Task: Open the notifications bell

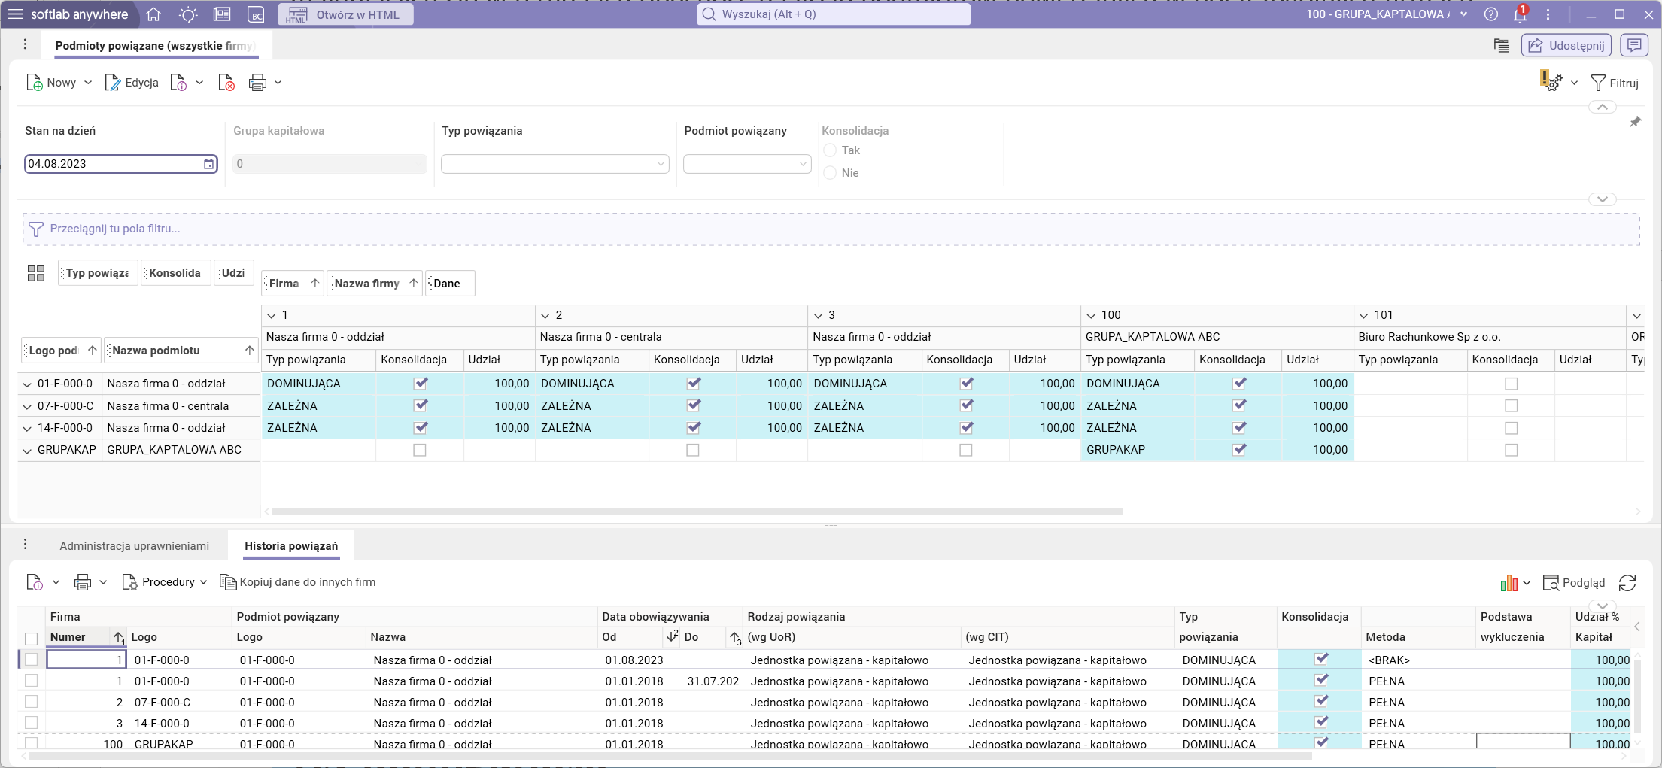Action: point(1520,14)
